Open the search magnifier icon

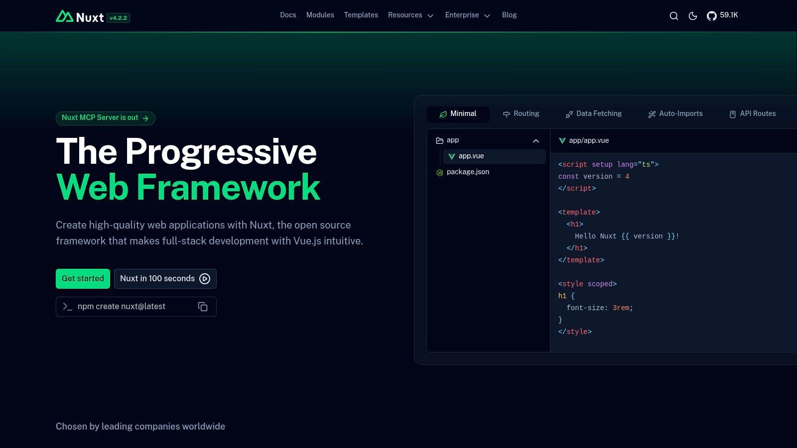coord(674,16)
